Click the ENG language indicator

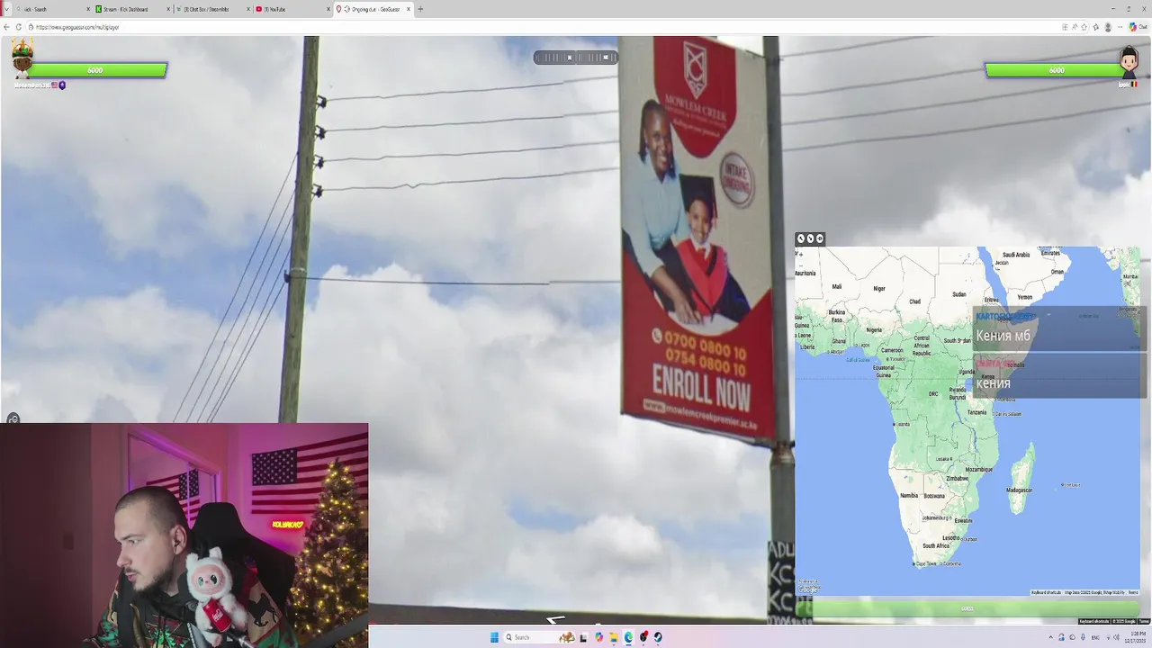pyautogui.click(x=1095, y=637)
